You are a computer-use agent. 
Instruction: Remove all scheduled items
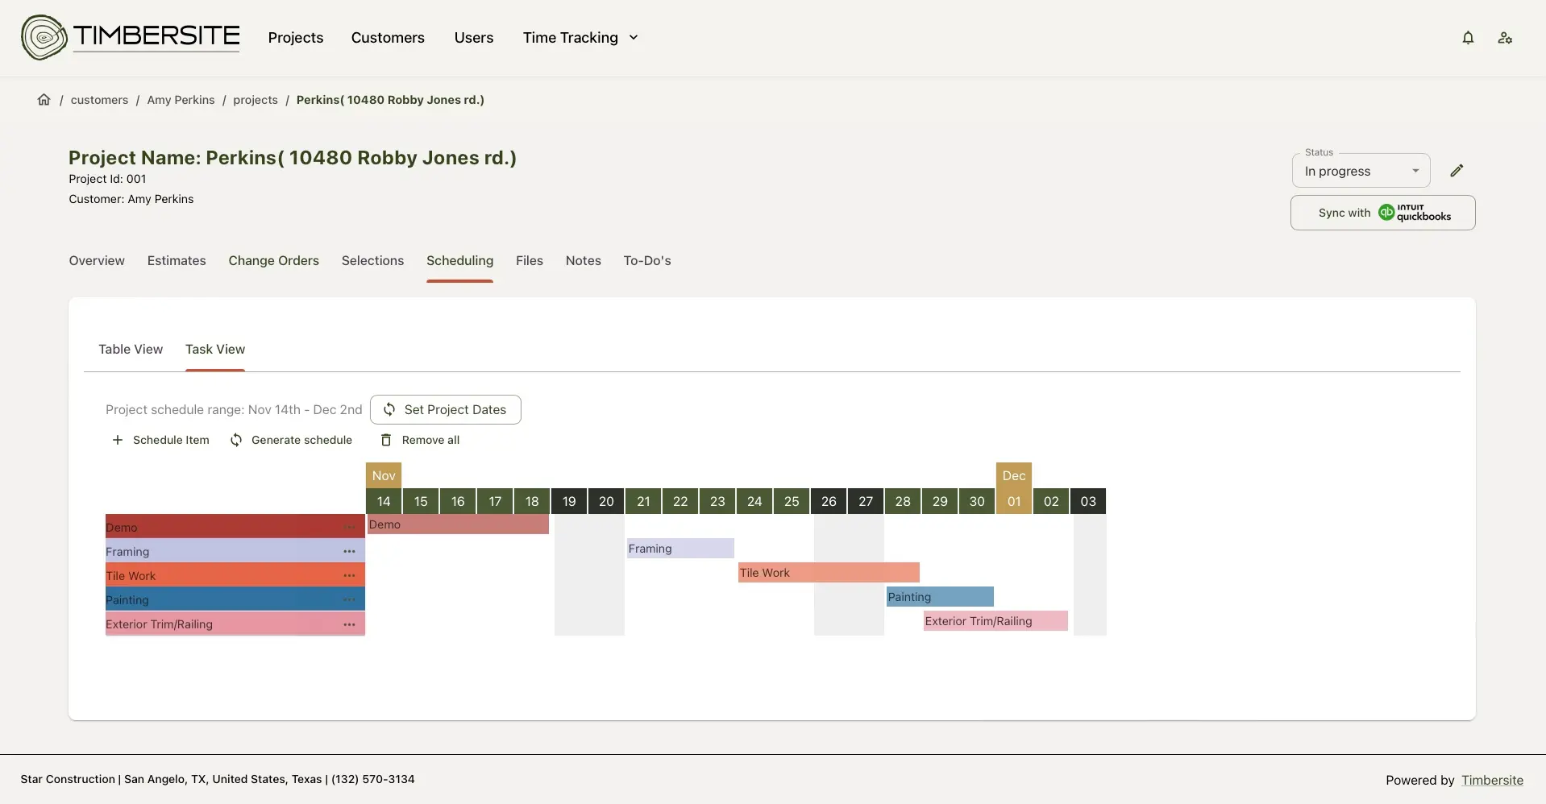tap(420, 440)
